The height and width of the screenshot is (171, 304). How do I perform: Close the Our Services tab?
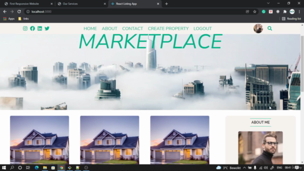tap(105, 4)
